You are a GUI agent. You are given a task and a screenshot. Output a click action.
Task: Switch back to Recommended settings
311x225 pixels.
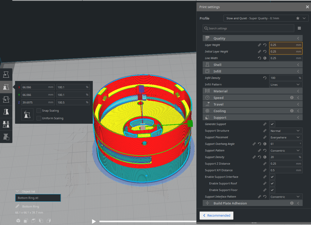216,215
